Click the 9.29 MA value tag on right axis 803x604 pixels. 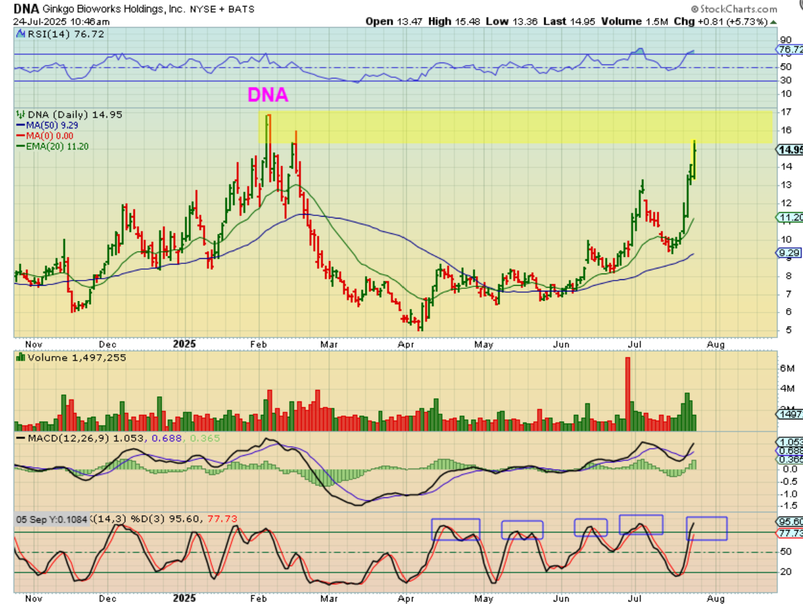[x=788, y=254]
